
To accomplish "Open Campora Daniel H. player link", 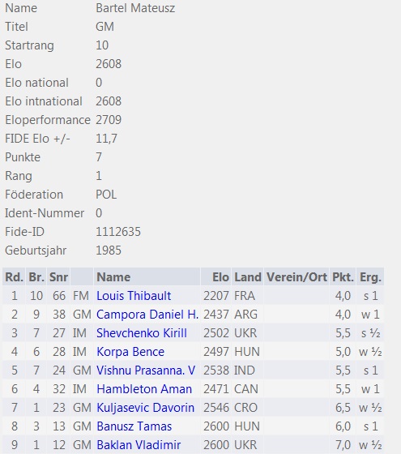I will click(x=147, y=315).
